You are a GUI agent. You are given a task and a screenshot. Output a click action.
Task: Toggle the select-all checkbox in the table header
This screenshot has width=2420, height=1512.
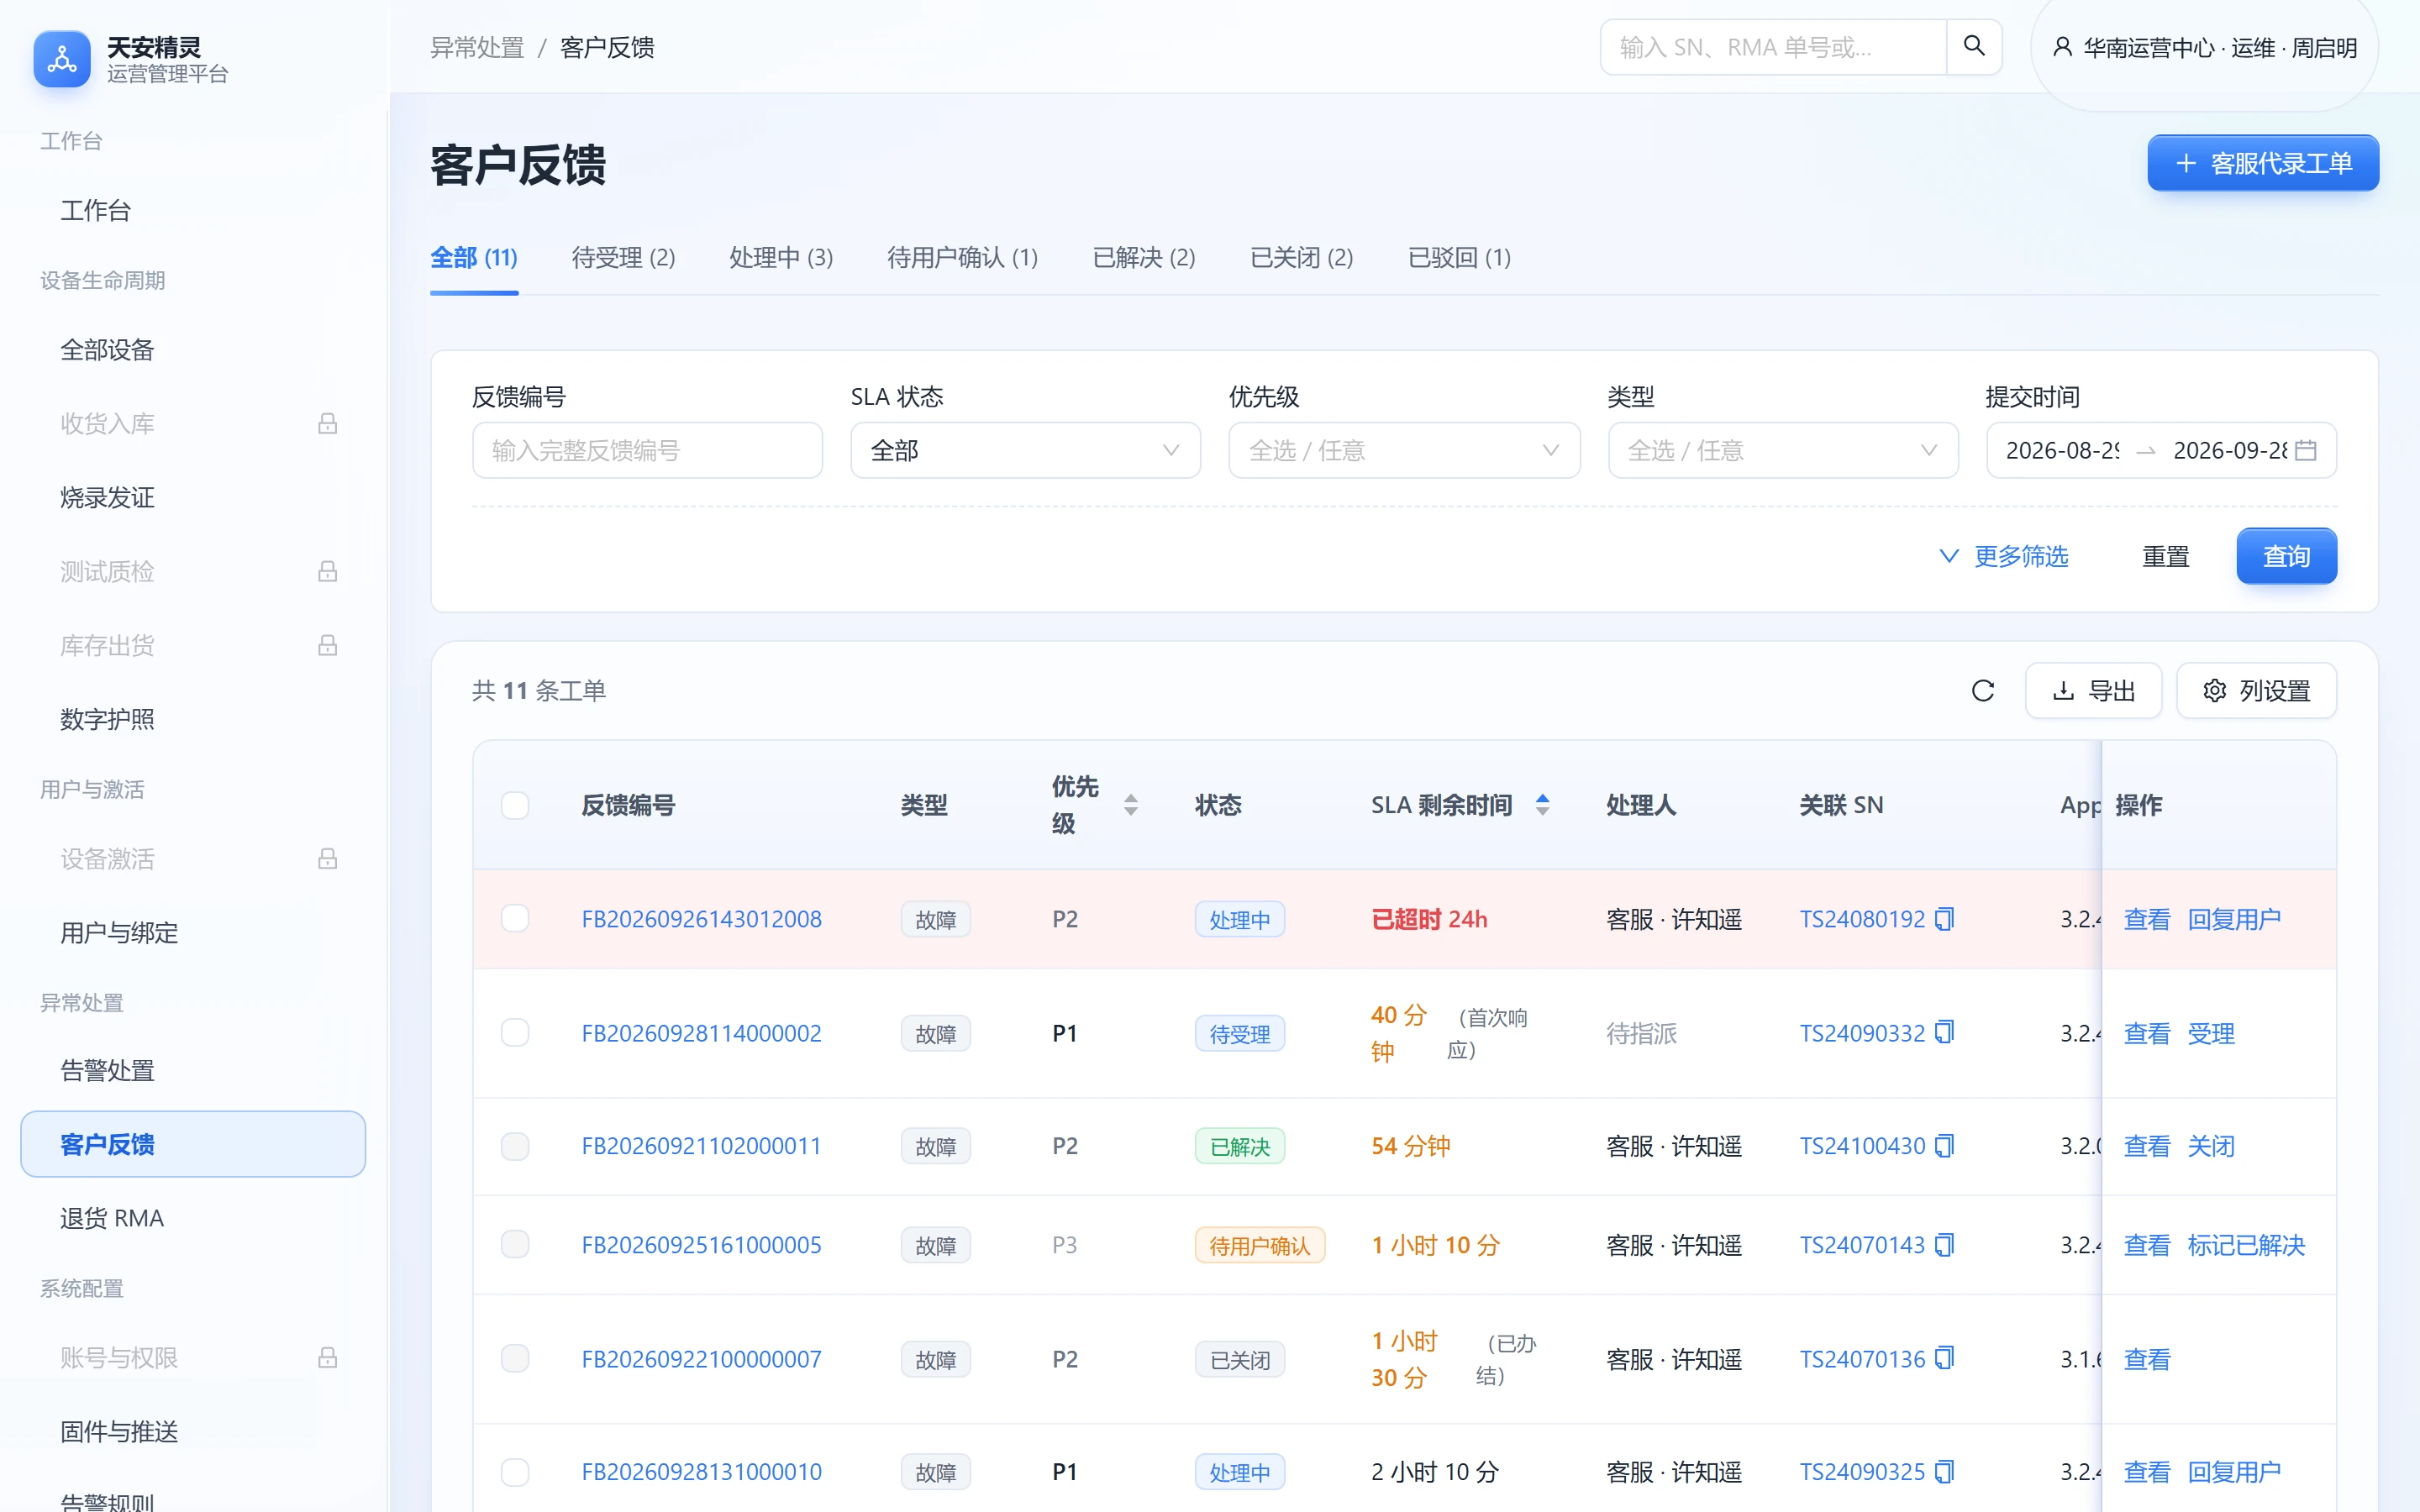click(x=515, y=805)
